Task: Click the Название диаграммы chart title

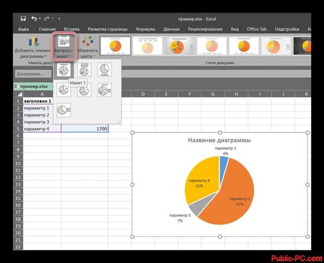Action: pos(219,140)
